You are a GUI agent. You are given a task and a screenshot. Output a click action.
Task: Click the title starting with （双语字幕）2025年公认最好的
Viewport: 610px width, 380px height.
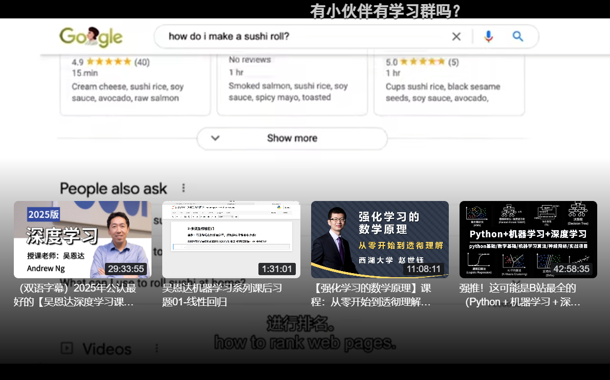click(75, 295)
